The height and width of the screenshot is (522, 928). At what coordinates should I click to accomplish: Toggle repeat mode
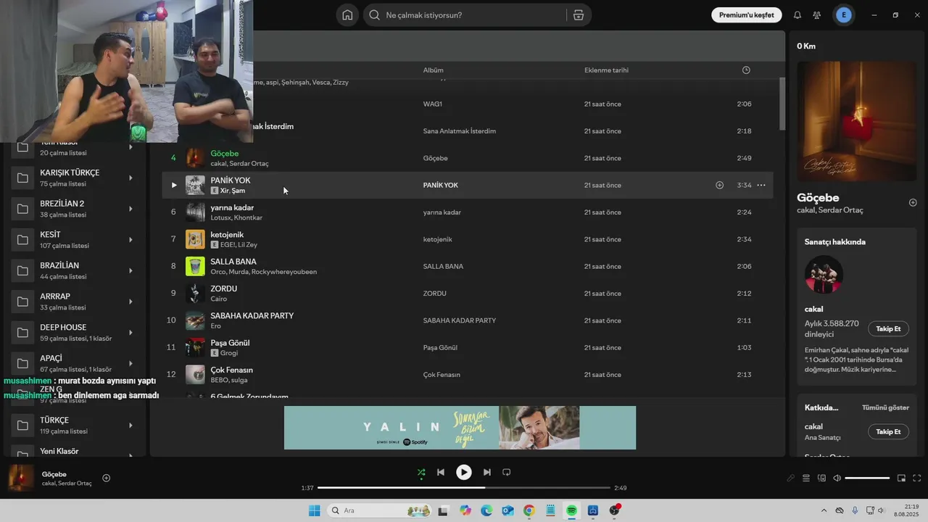coord(507,472)
